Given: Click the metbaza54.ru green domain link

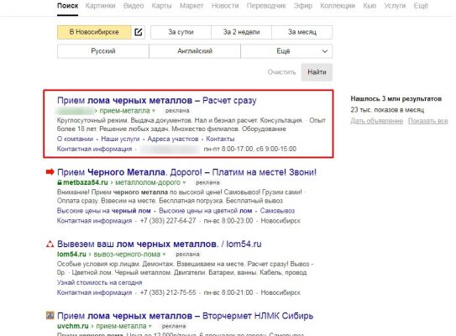Looking at the screenshot, I should 86,182.
